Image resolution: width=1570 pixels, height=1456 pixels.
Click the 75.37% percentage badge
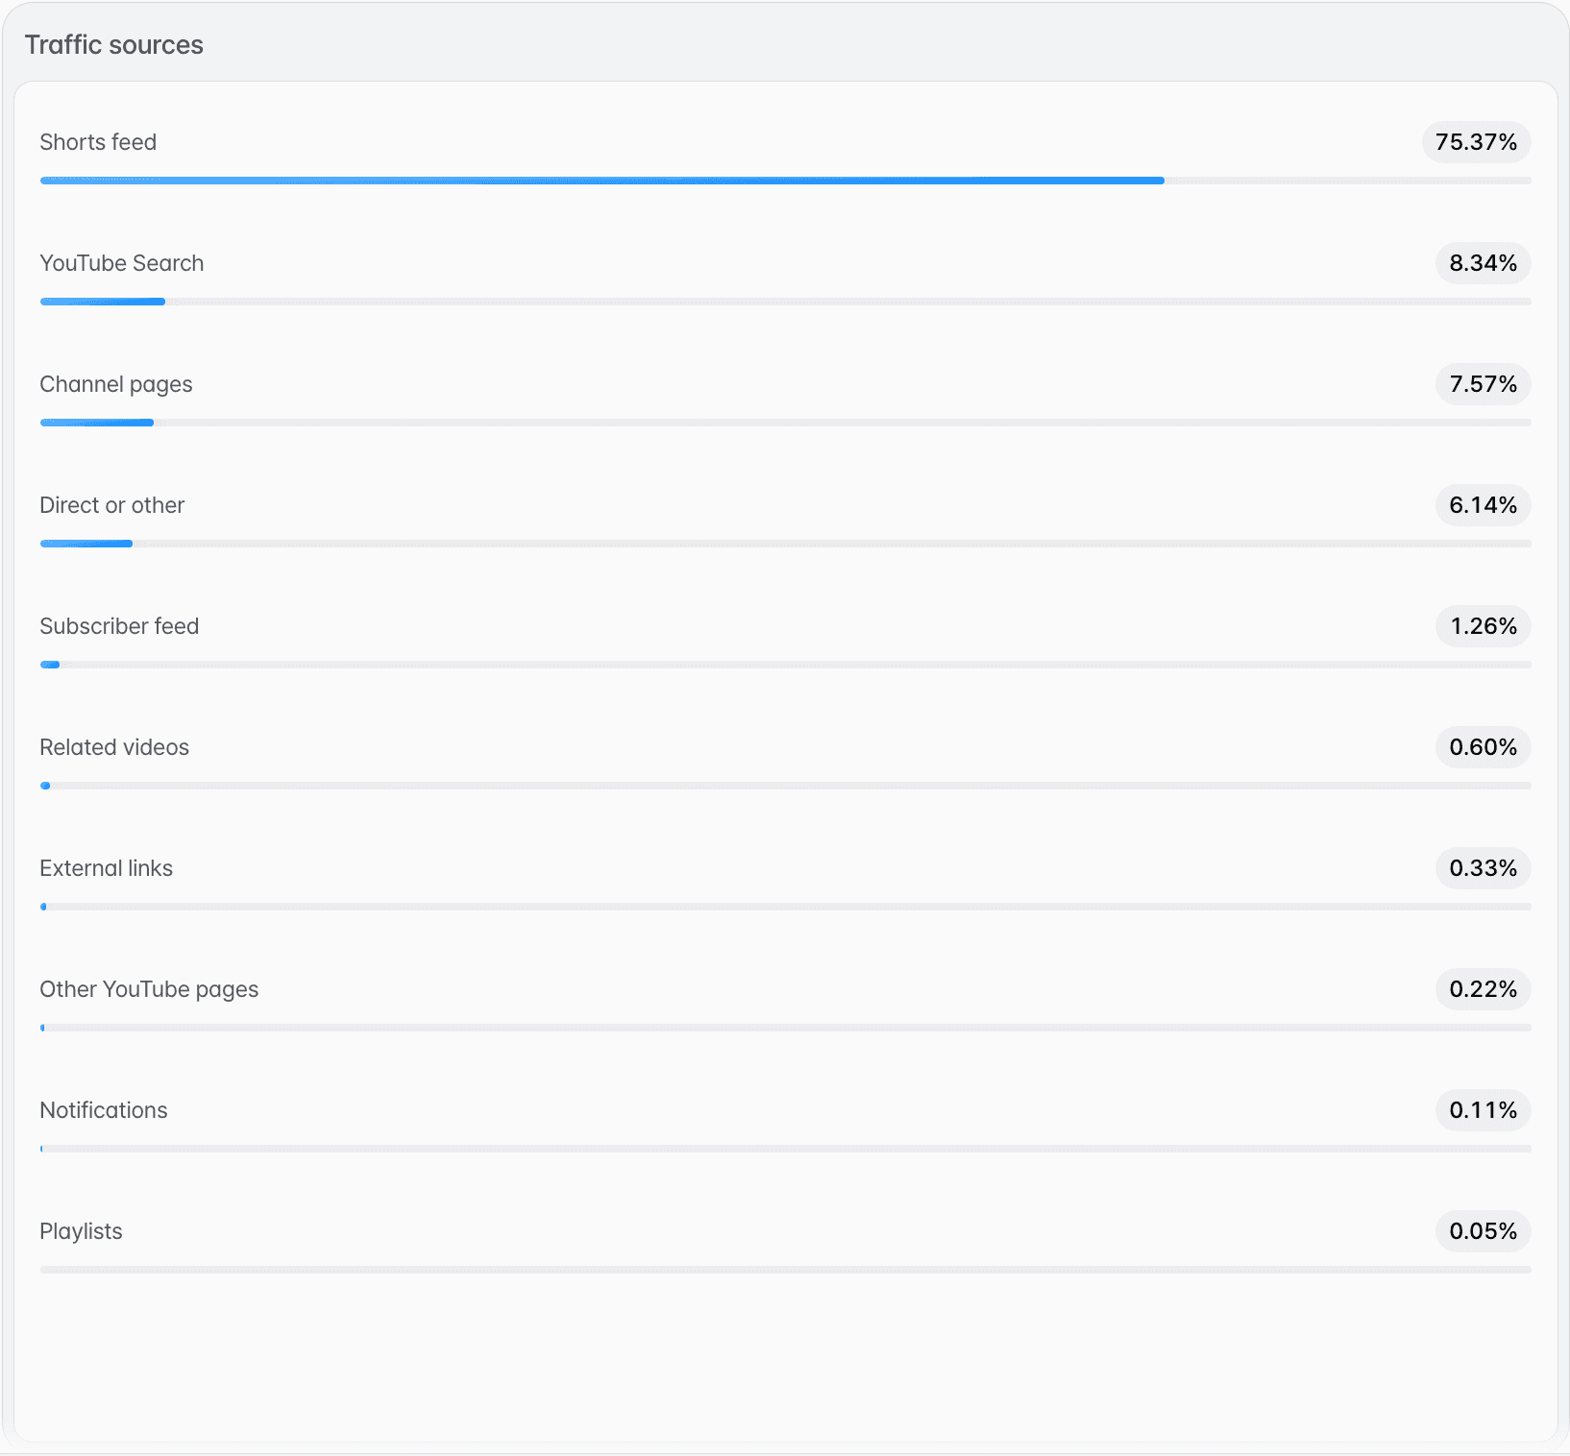[1476, 142]
